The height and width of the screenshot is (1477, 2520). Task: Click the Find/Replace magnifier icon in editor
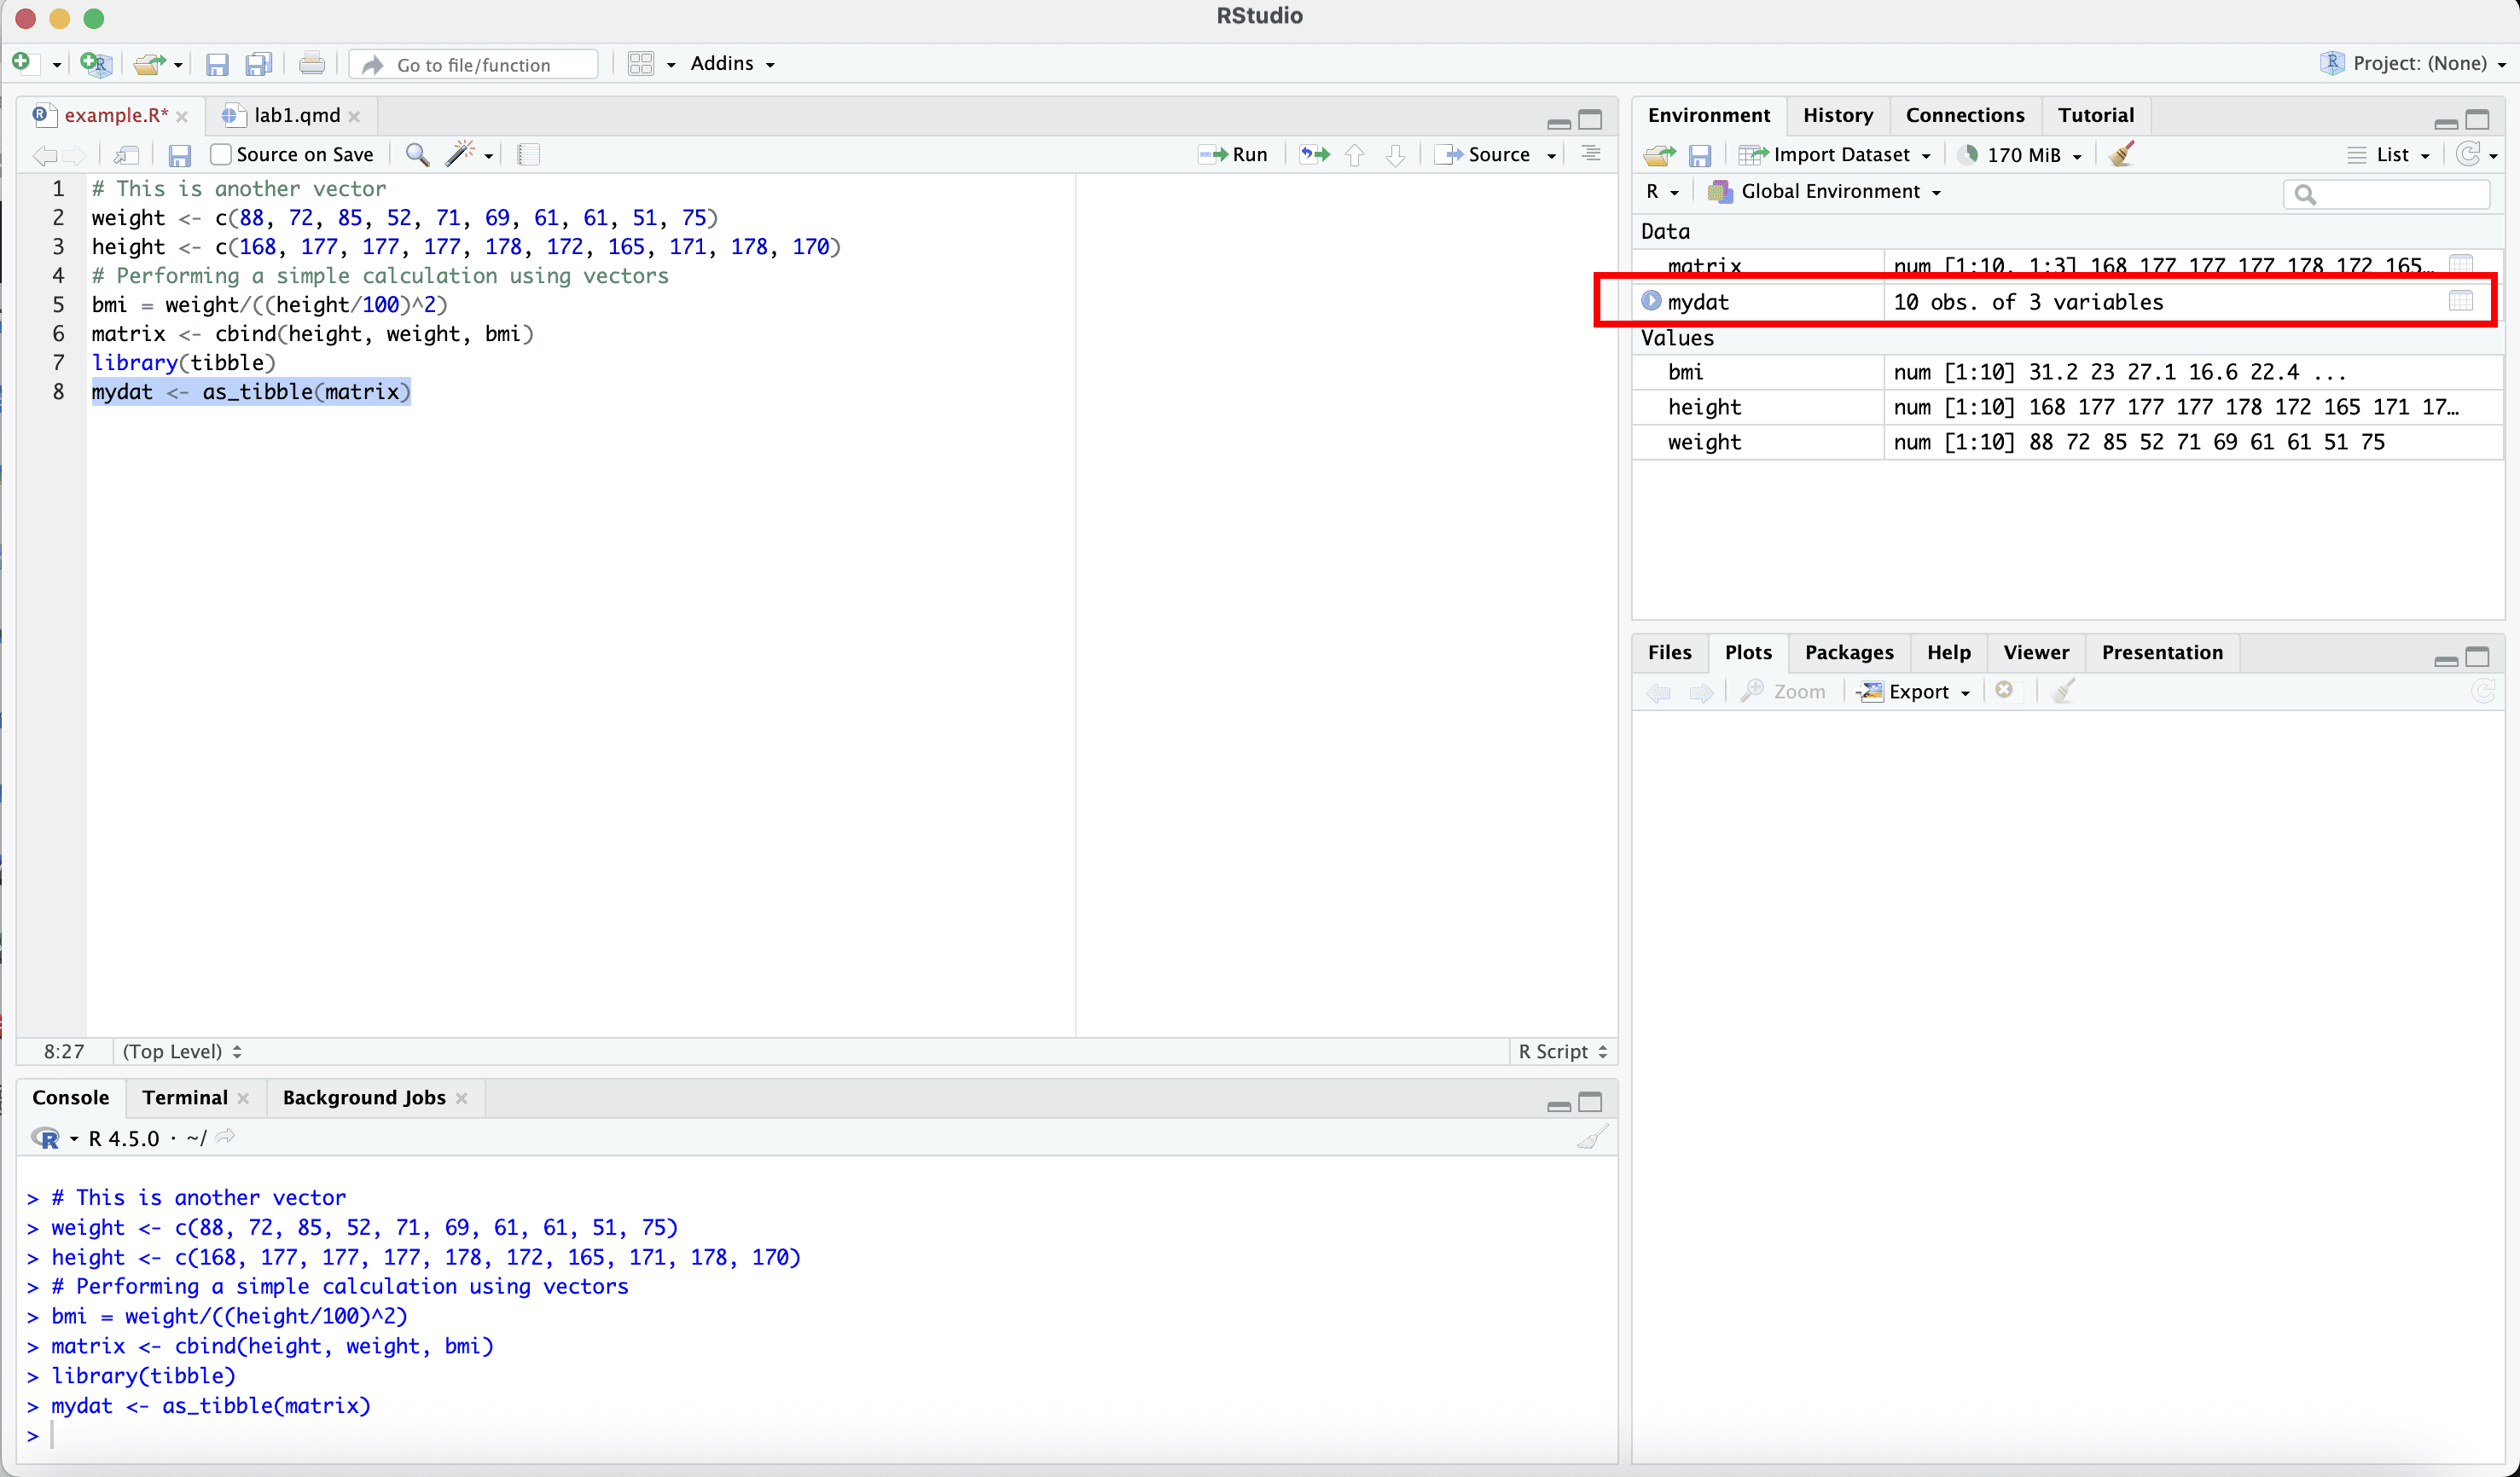(x=417, y=153)
